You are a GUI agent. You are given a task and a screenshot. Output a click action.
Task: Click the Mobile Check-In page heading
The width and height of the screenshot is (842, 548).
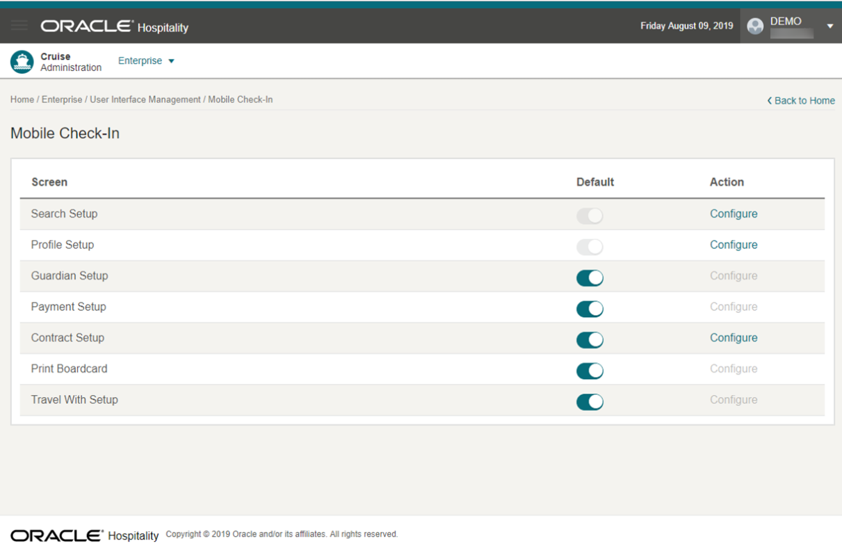(x=65, y=134)
